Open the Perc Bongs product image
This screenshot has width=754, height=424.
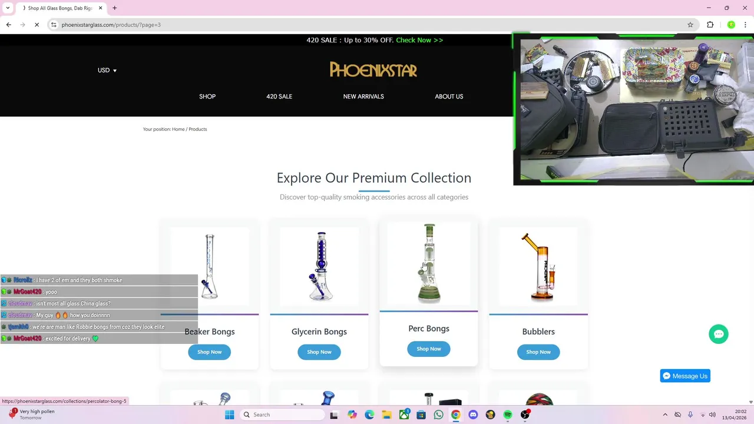click(x=429, y=264)
